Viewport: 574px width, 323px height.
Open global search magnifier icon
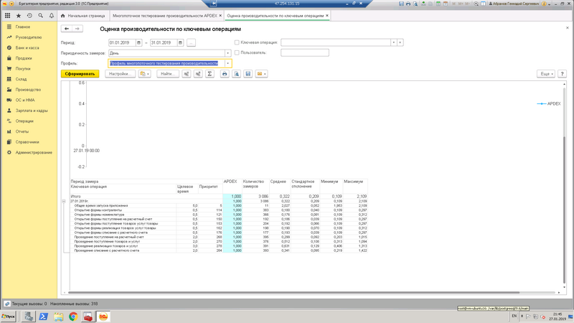(41, 16)
